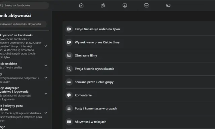Click group icon beside Posty i komentarze w grupach
215x129 pixels.
click(x=69, y=109)
